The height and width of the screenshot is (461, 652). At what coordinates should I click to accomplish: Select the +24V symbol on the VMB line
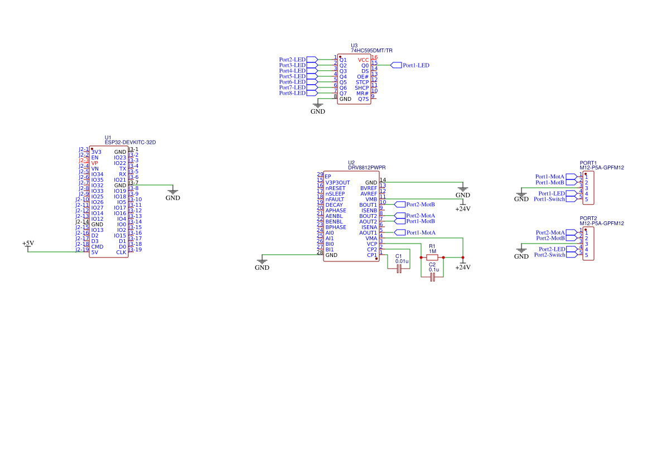[463, 206]
